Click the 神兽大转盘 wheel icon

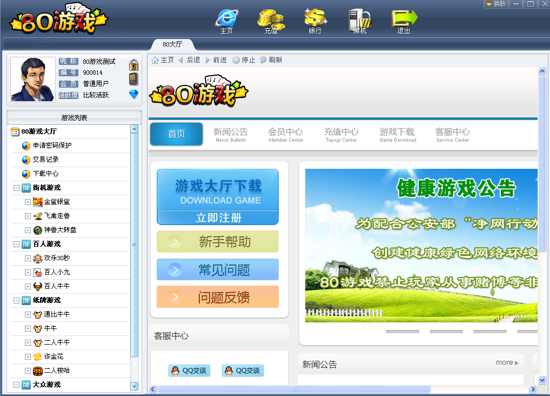37,230
